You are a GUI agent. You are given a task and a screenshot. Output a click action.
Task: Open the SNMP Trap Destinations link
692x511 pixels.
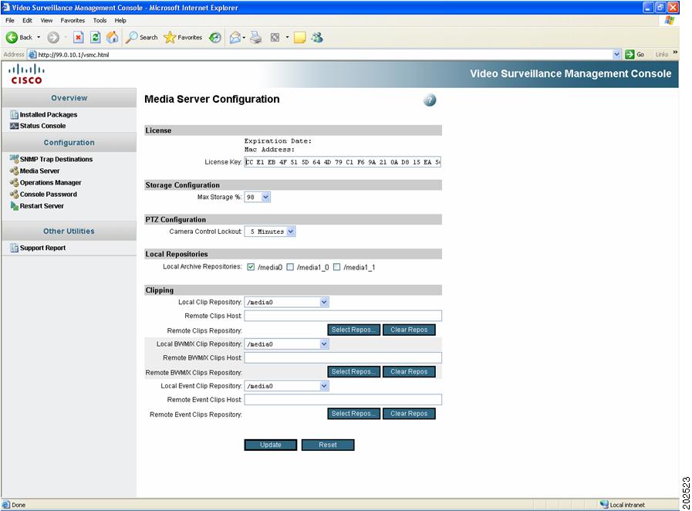pos(56,159)
